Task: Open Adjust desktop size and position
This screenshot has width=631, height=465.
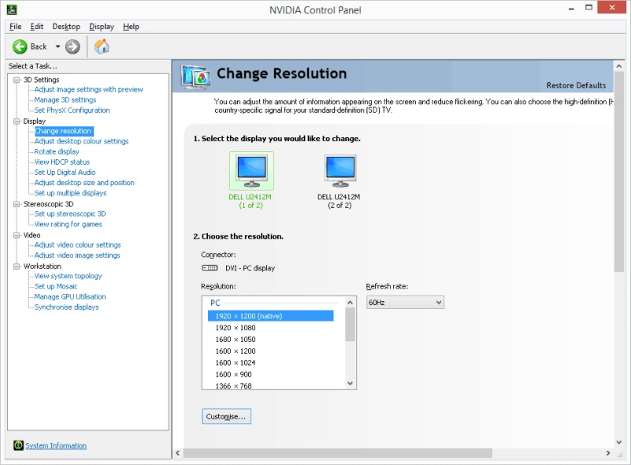Action: [84, 182]
